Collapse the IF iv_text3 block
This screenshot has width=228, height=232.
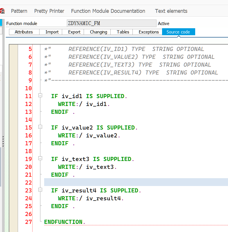[40, 158]
